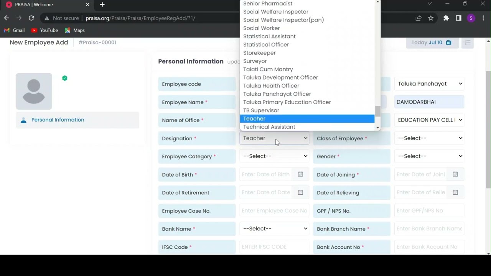The height and width of the screenshot is (276, 491).
Task: Open Bank Name dropdown
Action: pyautogui.click(x=274, y=228)
